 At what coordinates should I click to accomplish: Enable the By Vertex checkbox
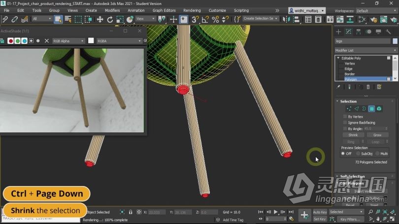[345, 117]
